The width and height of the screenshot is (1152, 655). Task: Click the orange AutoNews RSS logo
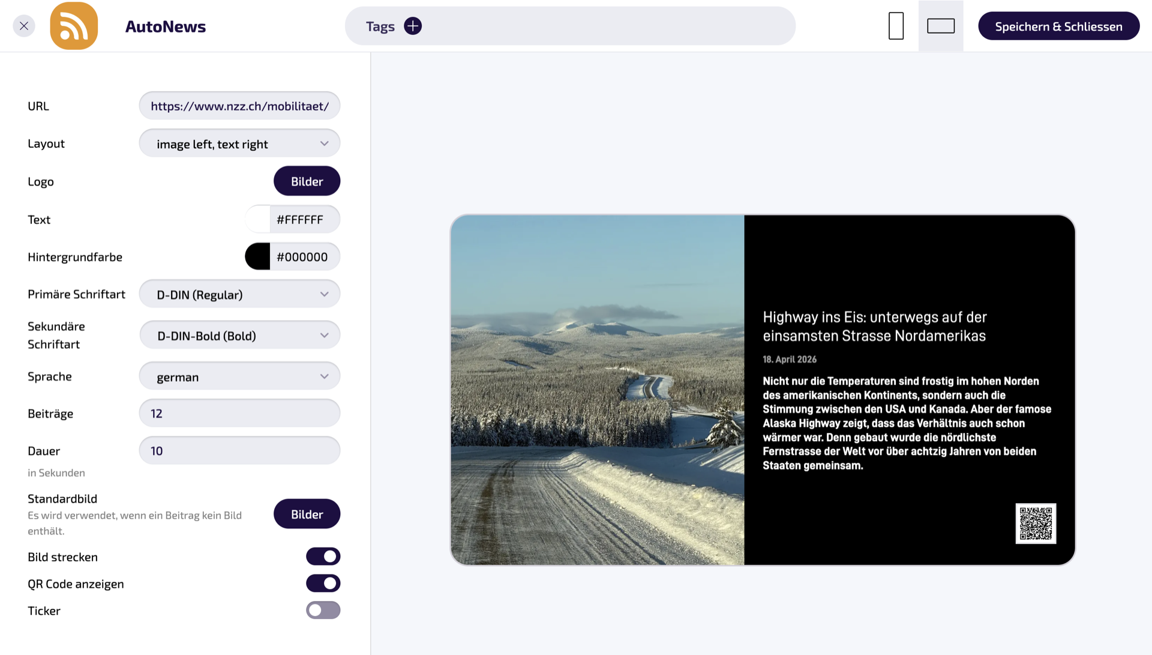(74, 26)
